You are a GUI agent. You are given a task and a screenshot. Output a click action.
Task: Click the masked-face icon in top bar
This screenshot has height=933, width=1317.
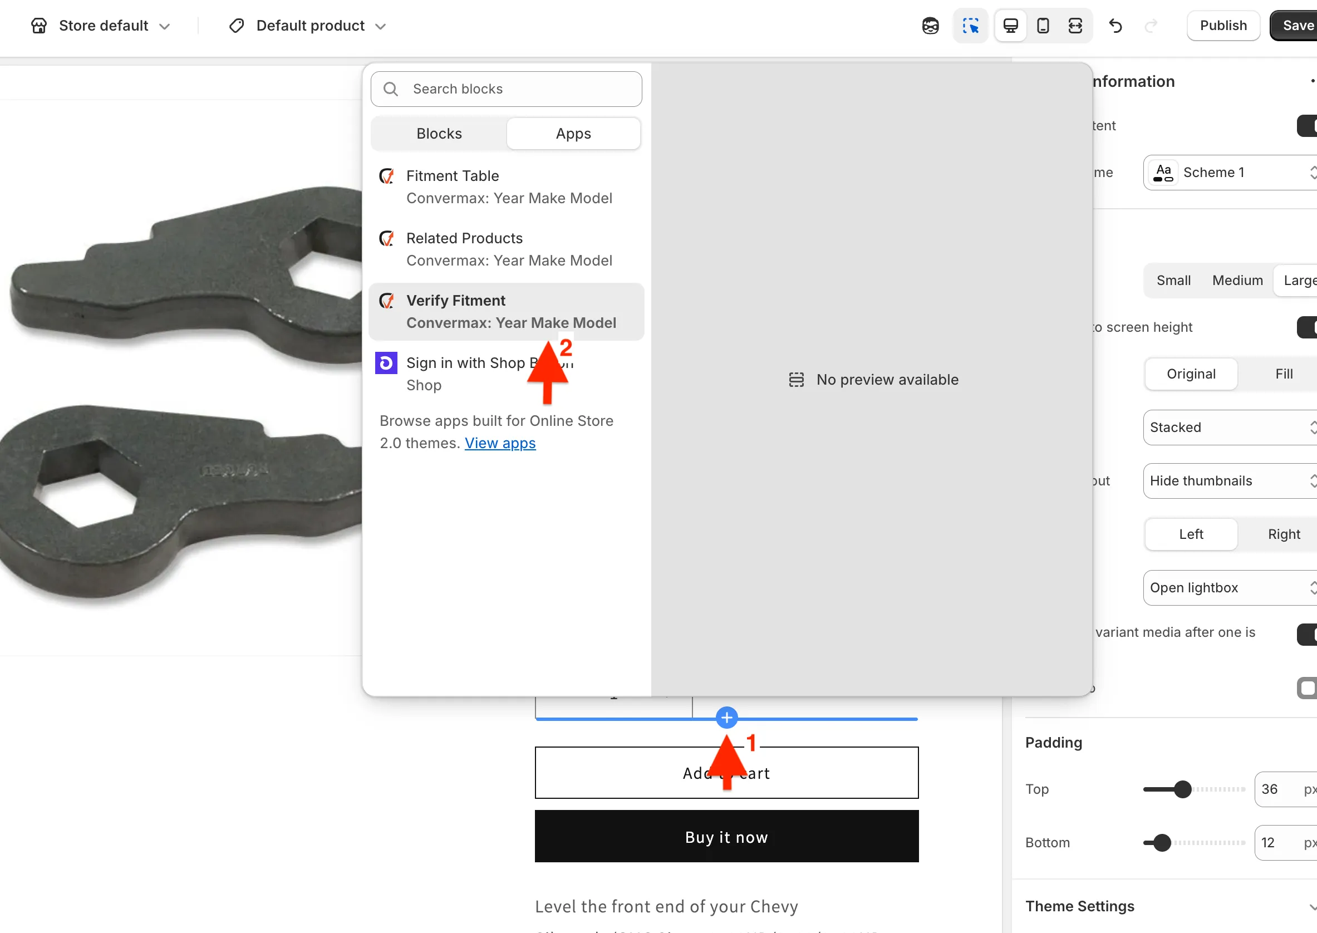[931, 26]
